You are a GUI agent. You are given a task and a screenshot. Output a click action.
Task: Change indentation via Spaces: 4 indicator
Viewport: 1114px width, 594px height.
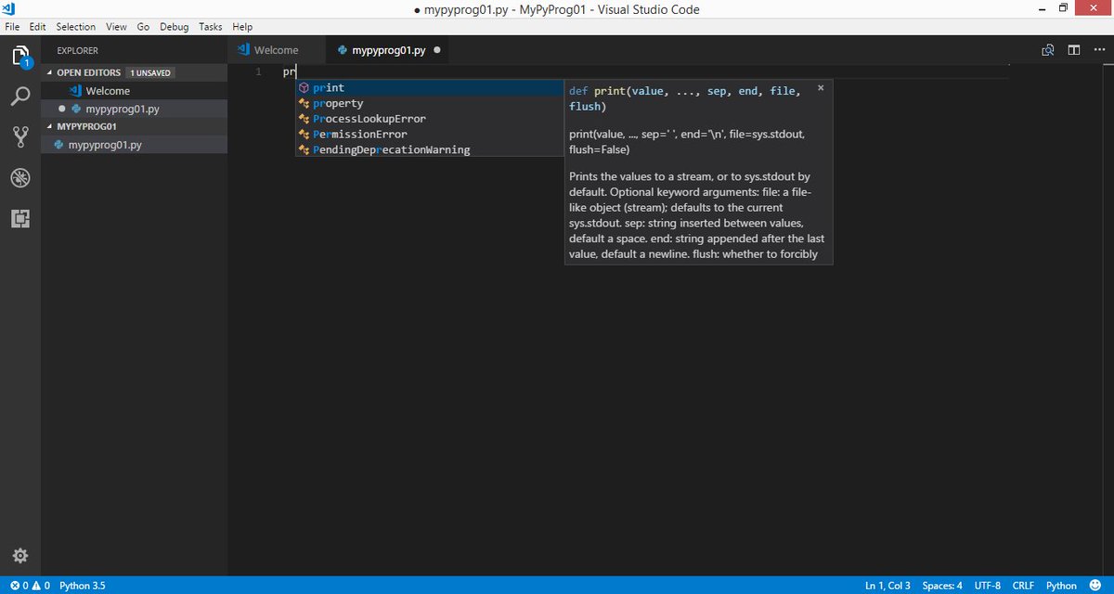pyautogui.click(x=941, y=586)
